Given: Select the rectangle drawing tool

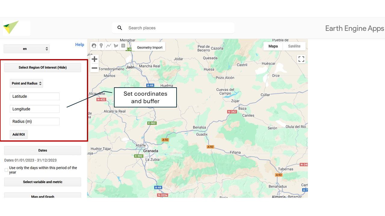Looking at the screenshot, I should pyautogui.click(x=123, y=46).
